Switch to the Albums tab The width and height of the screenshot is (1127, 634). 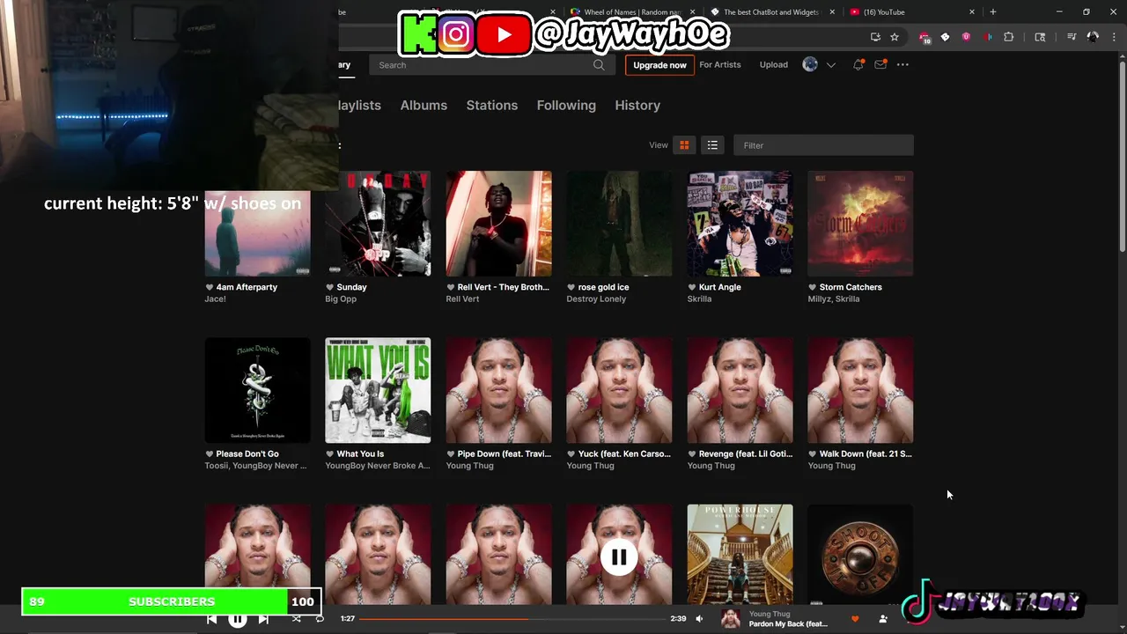coord(424,105)
